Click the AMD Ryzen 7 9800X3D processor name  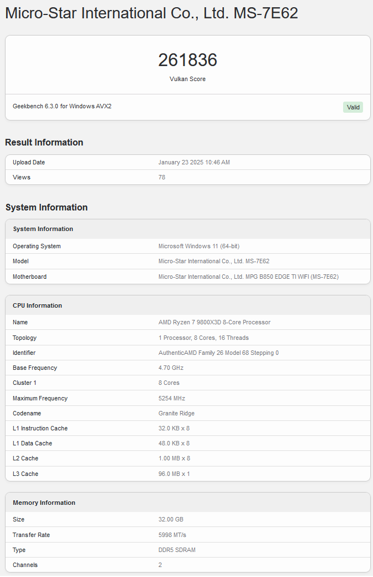[x=214, y=322]
